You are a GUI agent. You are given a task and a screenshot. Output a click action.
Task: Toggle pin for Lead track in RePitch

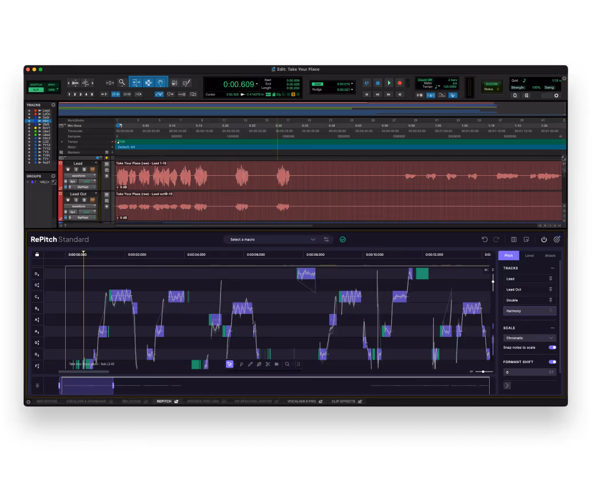click(550, 279)
